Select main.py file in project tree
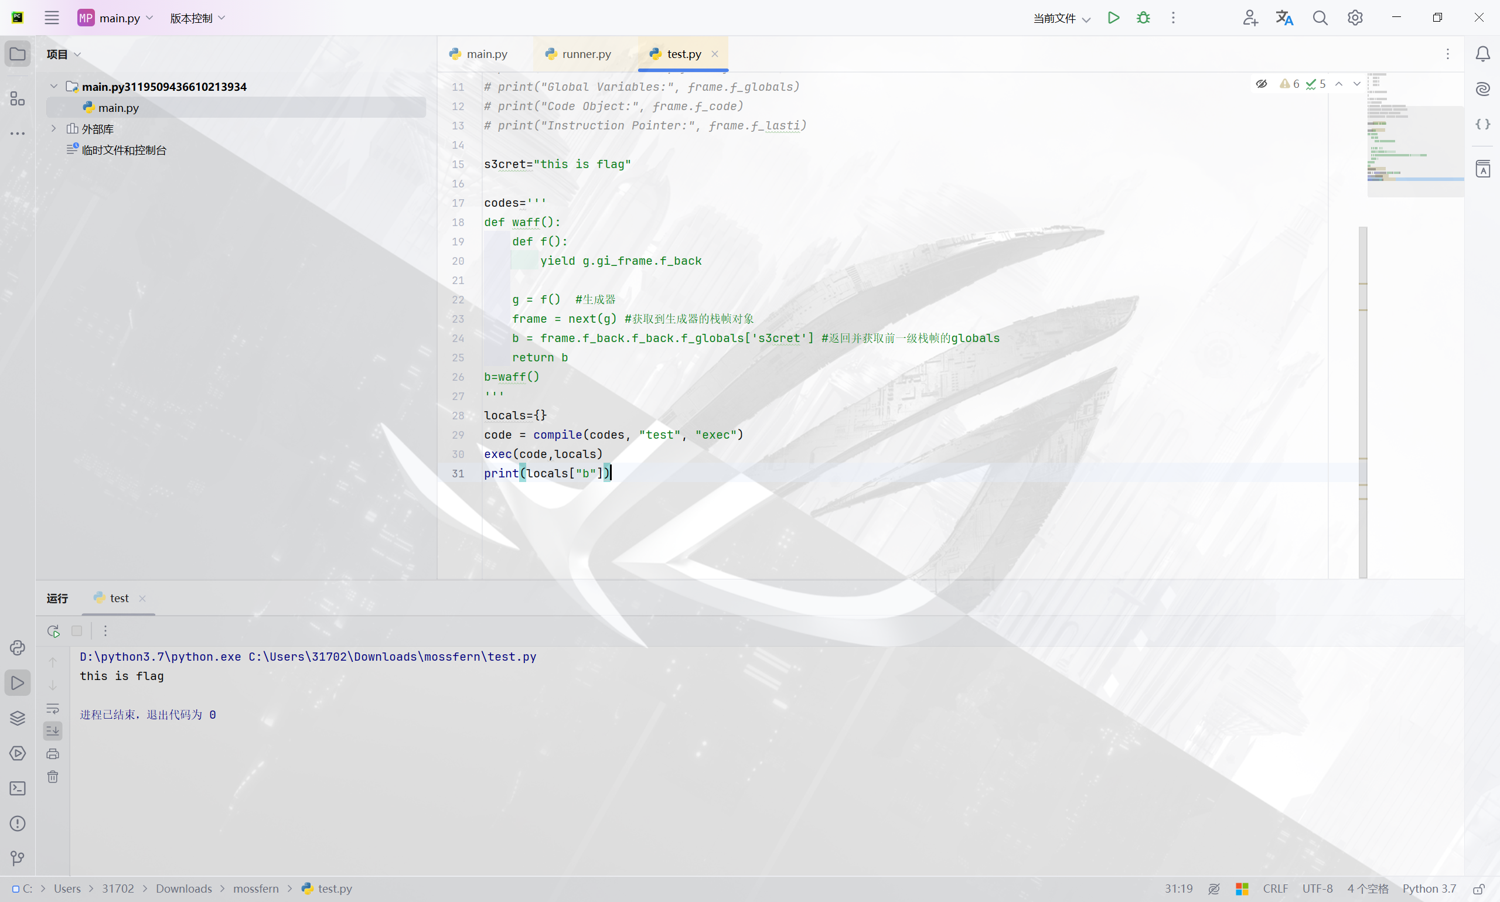Image resolution: width=1500 pixels, height=902 pixels. 236,108
